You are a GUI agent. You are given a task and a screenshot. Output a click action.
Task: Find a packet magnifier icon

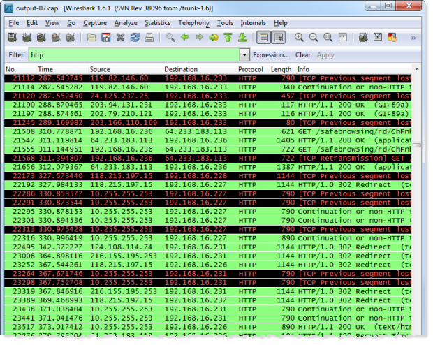170,37
